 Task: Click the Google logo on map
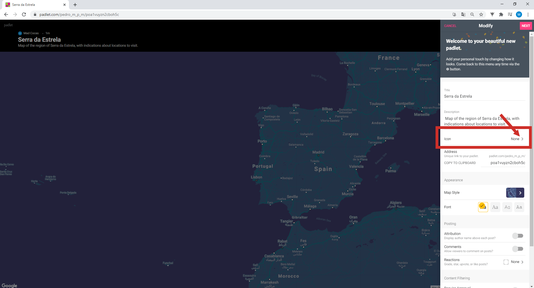pyautogui.click(x=9, y=285)
